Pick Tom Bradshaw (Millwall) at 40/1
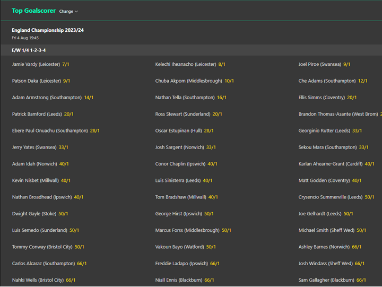 click(186, 197)
